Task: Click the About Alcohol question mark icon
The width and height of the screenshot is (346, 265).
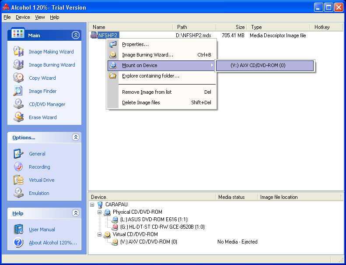Action: click(18, 243)
